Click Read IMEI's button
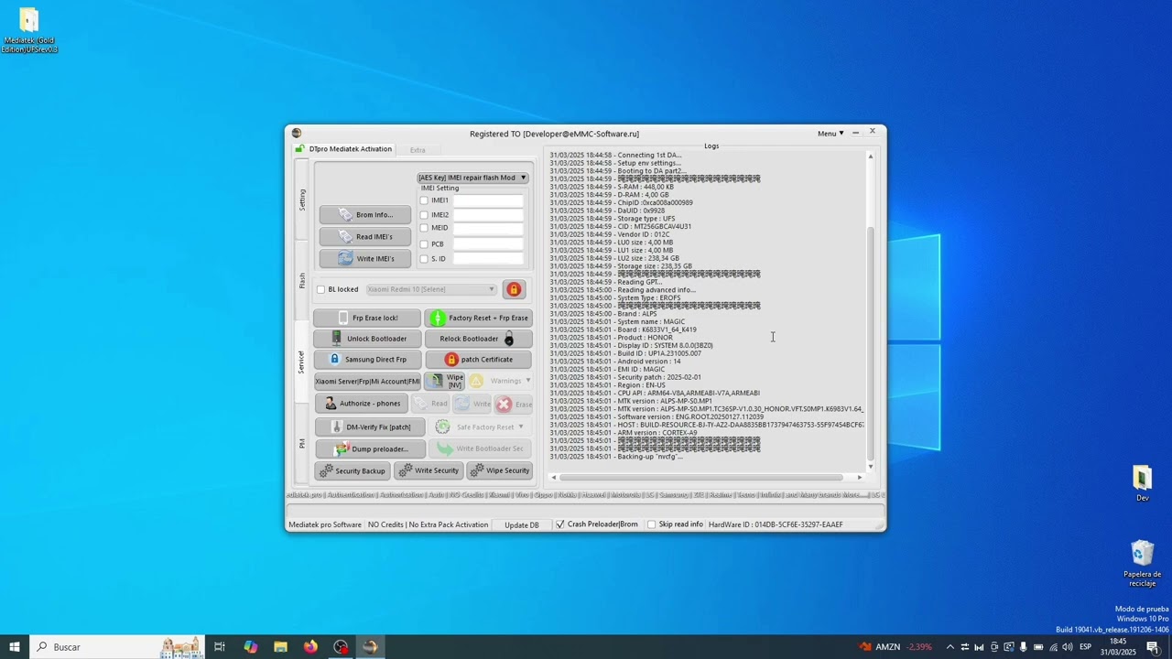The height and width of the screenshot is (659, 1172). 364,236
